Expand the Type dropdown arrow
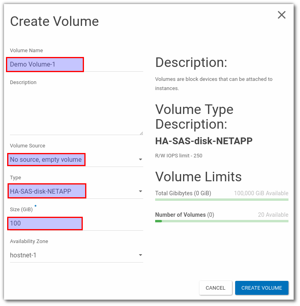The height and width of the screenshot is (306, 300). (x=140, y=192)
